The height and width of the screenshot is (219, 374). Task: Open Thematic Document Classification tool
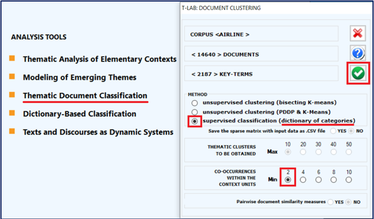tap(85, 95)
